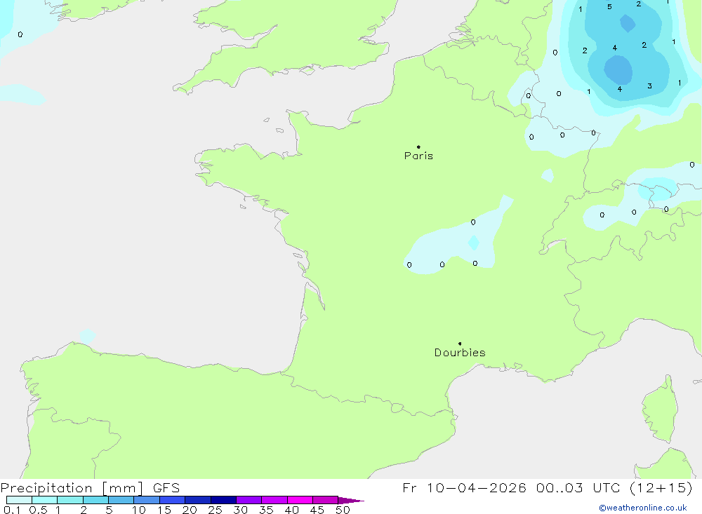Click legend tick label '50'
The width and height of the screenshot is (702, 514).
click(x=343, y=510)
